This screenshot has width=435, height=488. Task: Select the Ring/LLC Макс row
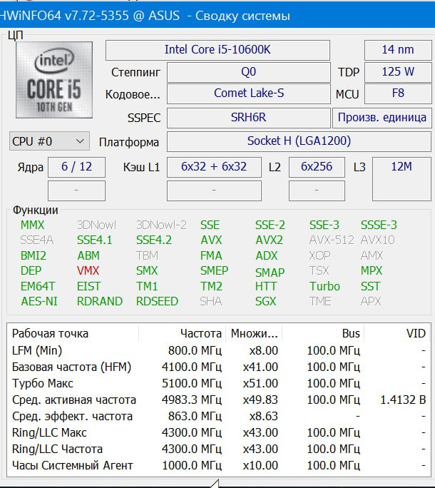pos(219,433)
